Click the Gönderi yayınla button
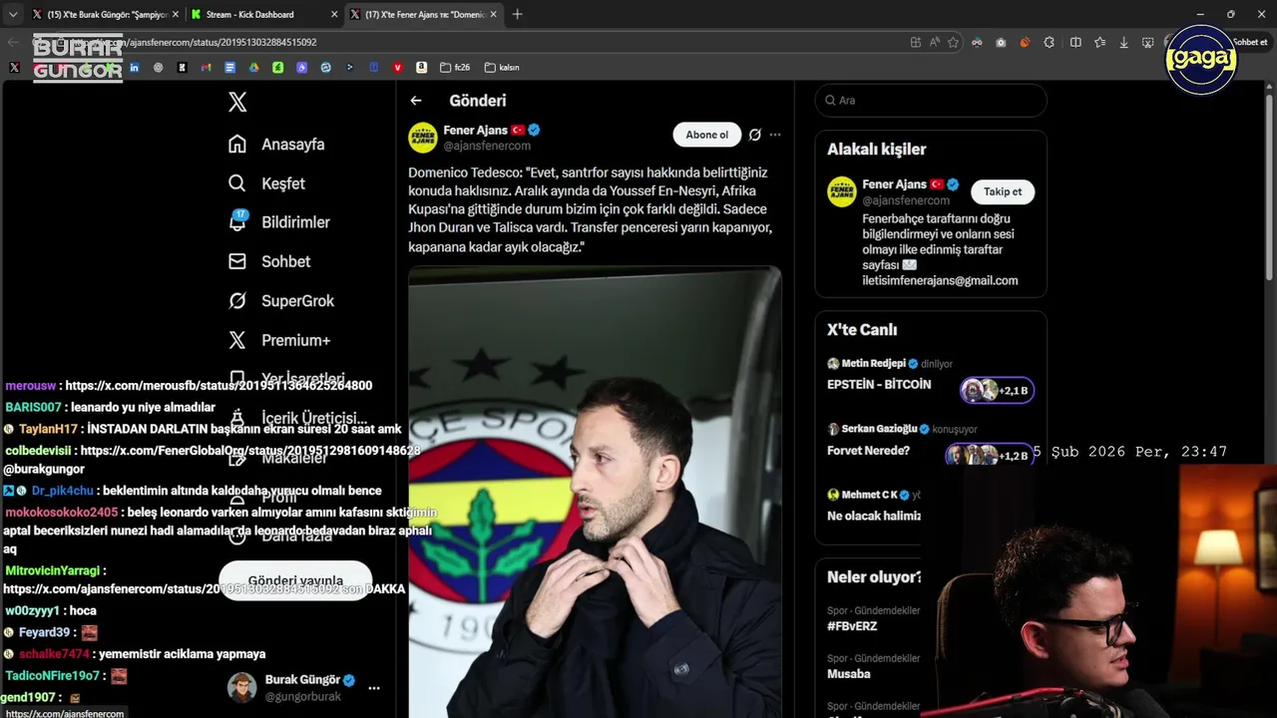This screenshot has width=1277, height=718. pos(295,580)
